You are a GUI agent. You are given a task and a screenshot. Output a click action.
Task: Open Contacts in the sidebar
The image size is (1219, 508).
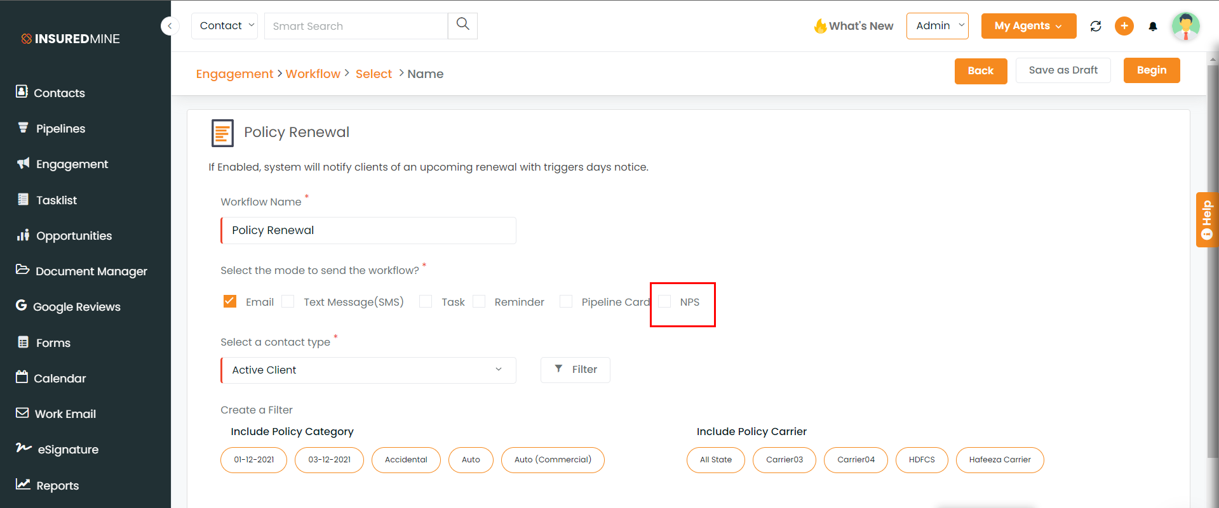click(59, 93)
